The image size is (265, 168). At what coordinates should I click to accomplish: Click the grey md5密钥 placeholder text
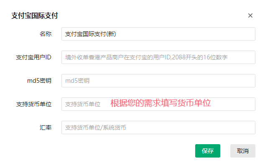coord(77,81)
